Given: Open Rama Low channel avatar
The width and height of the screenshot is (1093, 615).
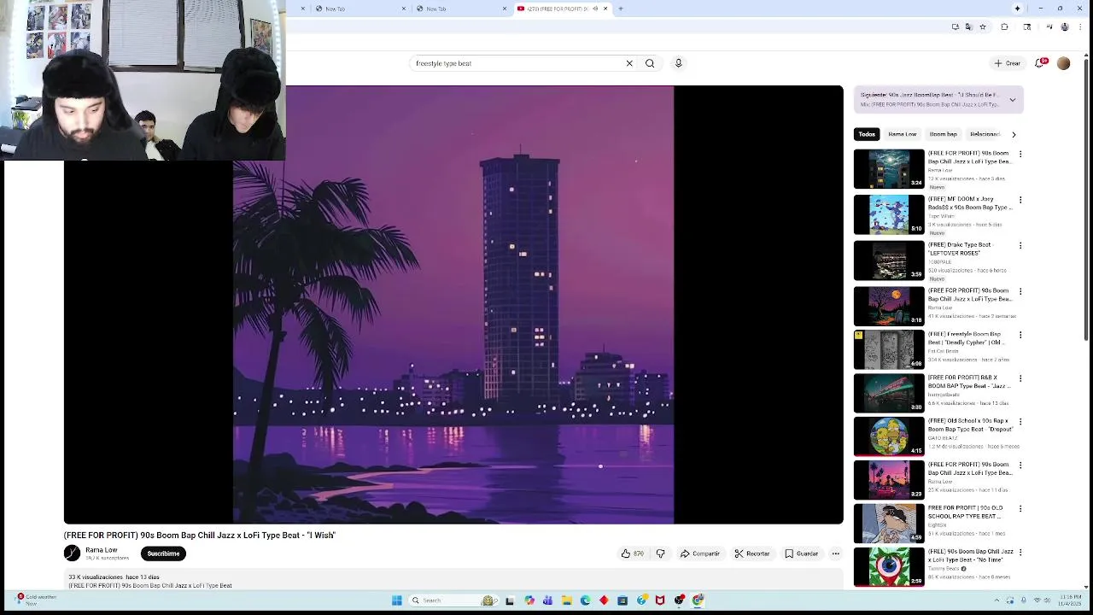Looking at the screenshot, I should (72, 553).
